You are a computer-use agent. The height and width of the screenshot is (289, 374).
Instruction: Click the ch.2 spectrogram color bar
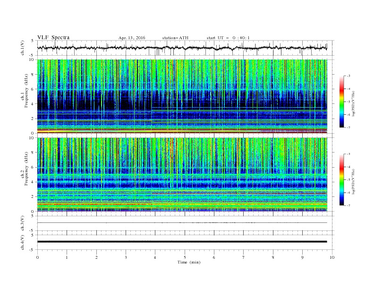[x=341, y=179]
